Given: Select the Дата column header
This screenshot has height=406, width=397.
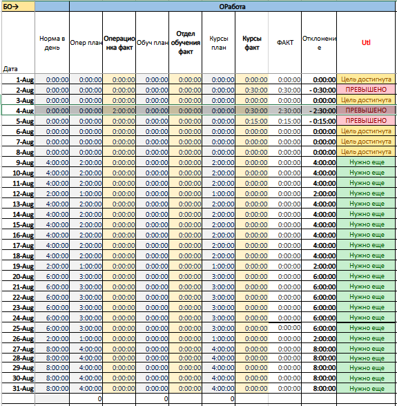Looking at the screenshot, I should point(18,43).
